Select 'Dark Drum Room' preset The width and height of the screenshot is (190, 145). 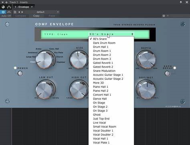111,43
